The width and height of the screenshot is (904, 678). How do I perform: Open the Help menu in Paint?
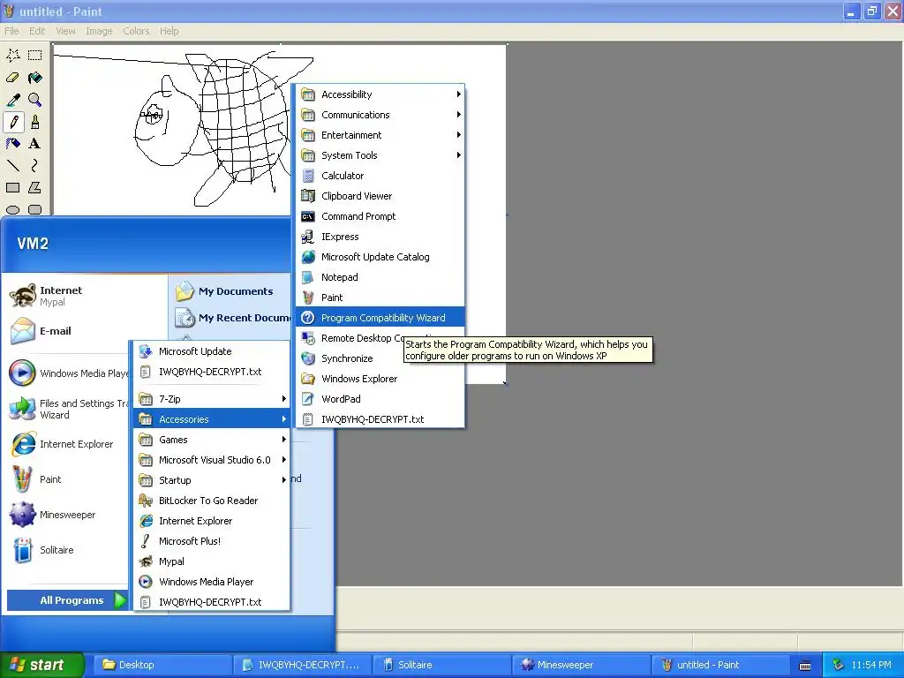point(169,31)
